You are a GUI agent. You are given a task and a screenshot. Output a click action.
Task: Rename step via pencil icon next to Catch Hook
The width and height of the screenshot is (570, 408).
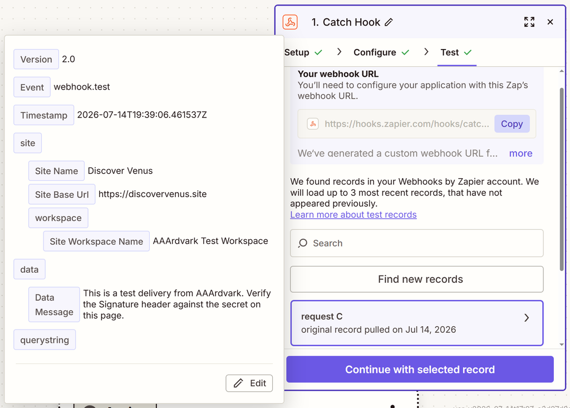389,22
